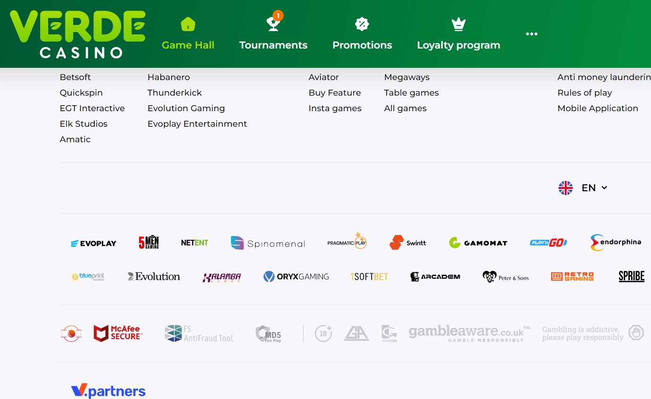Open the Megaways games link
Image resolution: width=651 pixels, height=399 pixels.
[406, 77]
